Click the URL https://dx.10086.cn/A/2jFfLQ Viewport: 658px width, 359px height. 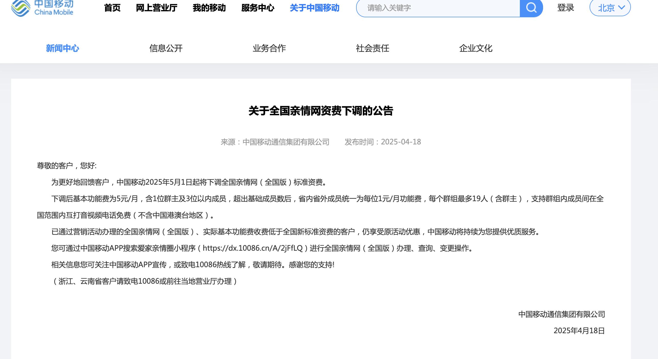click(253, 248)
